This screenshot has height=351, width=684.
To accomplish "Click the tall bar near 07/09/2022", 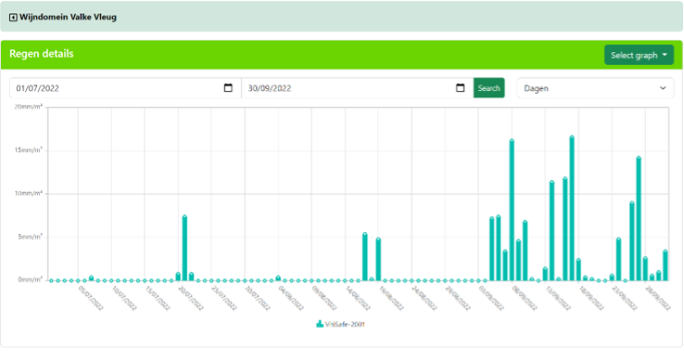I will coord(512,211).
